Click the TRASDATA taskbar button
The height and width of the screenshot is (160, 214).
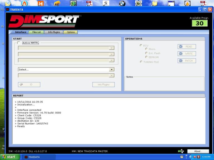pos(39,157)
